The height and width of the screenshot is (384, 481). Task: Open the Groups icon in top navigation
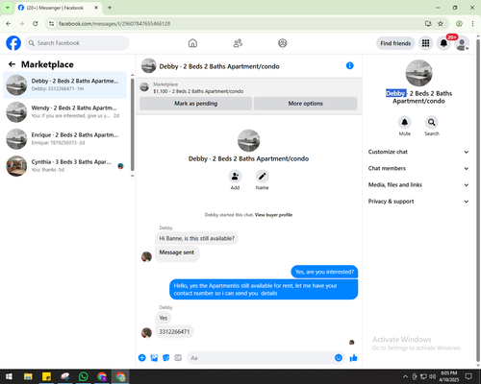pyautogui.click(x=283, y=43)
